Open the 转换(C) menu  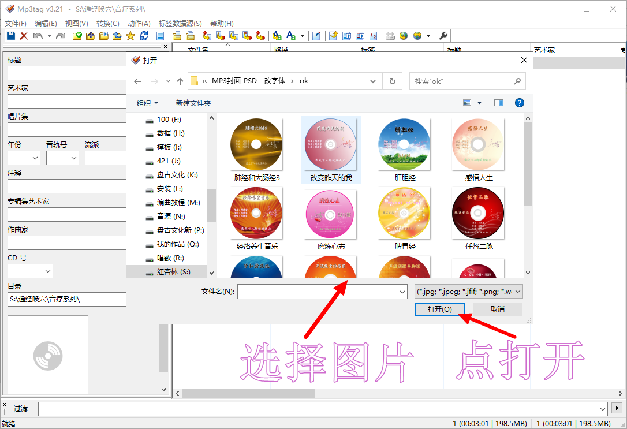[107, 24]
